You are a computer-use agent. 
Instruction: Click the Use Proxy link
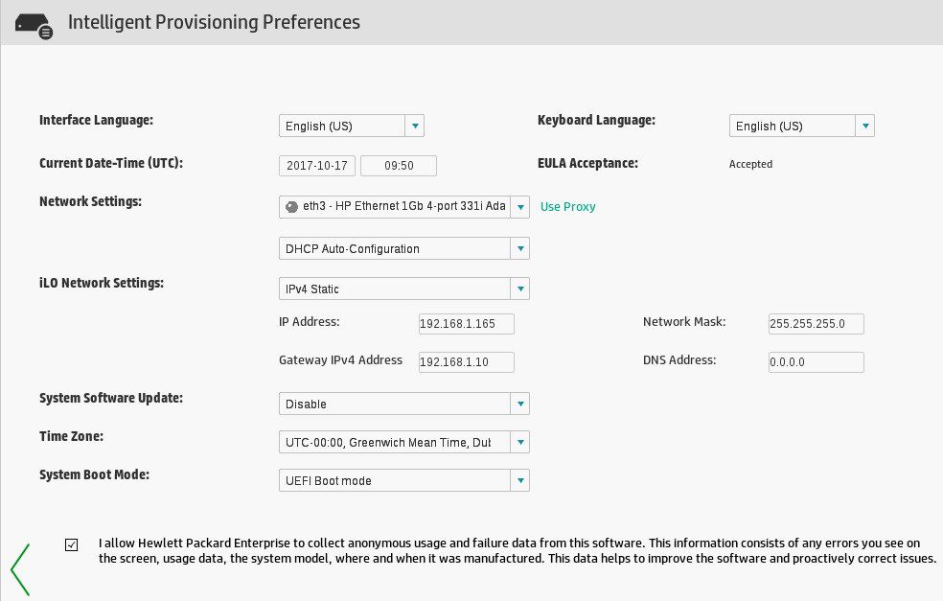click(567, 206)
